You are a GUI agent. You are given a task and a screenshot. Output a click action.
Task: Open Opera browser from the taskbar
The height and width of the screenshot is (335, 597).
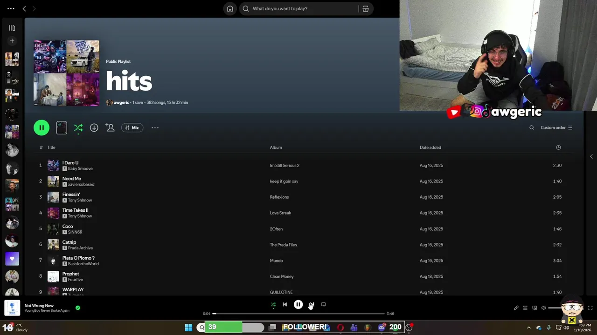340,327
